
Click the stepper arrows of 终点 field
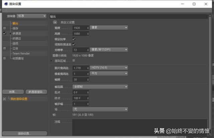point(88,98)
